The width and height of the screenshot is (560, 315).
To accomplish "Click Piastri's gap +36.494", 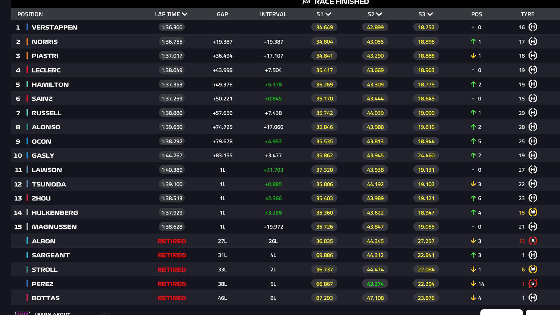I will point(223,56).
